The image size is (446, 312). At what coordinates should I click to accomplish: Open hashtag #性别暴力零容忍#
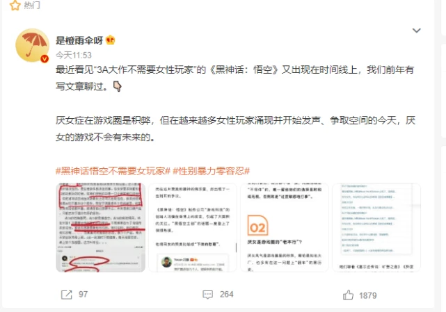pyautogui.click(x=212, y=171)
